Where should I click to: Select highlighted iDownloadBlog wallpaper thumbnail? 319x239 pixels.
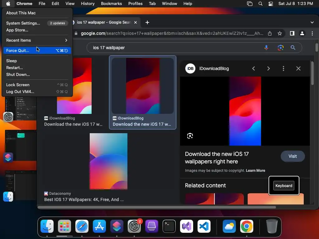click(143, 86)
